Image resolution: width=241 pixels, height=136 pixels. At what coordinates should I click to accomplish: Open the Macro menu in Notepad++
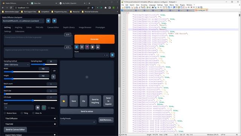point(172,5)
